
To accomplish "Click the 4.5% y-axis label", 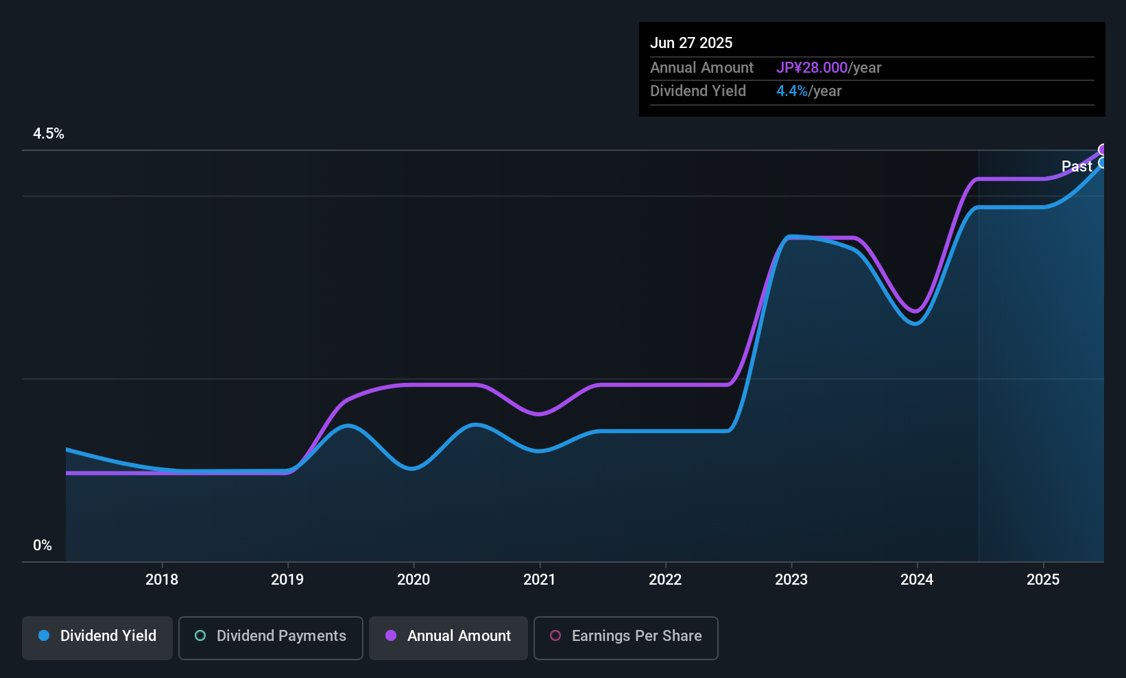I will pos(49,134).
